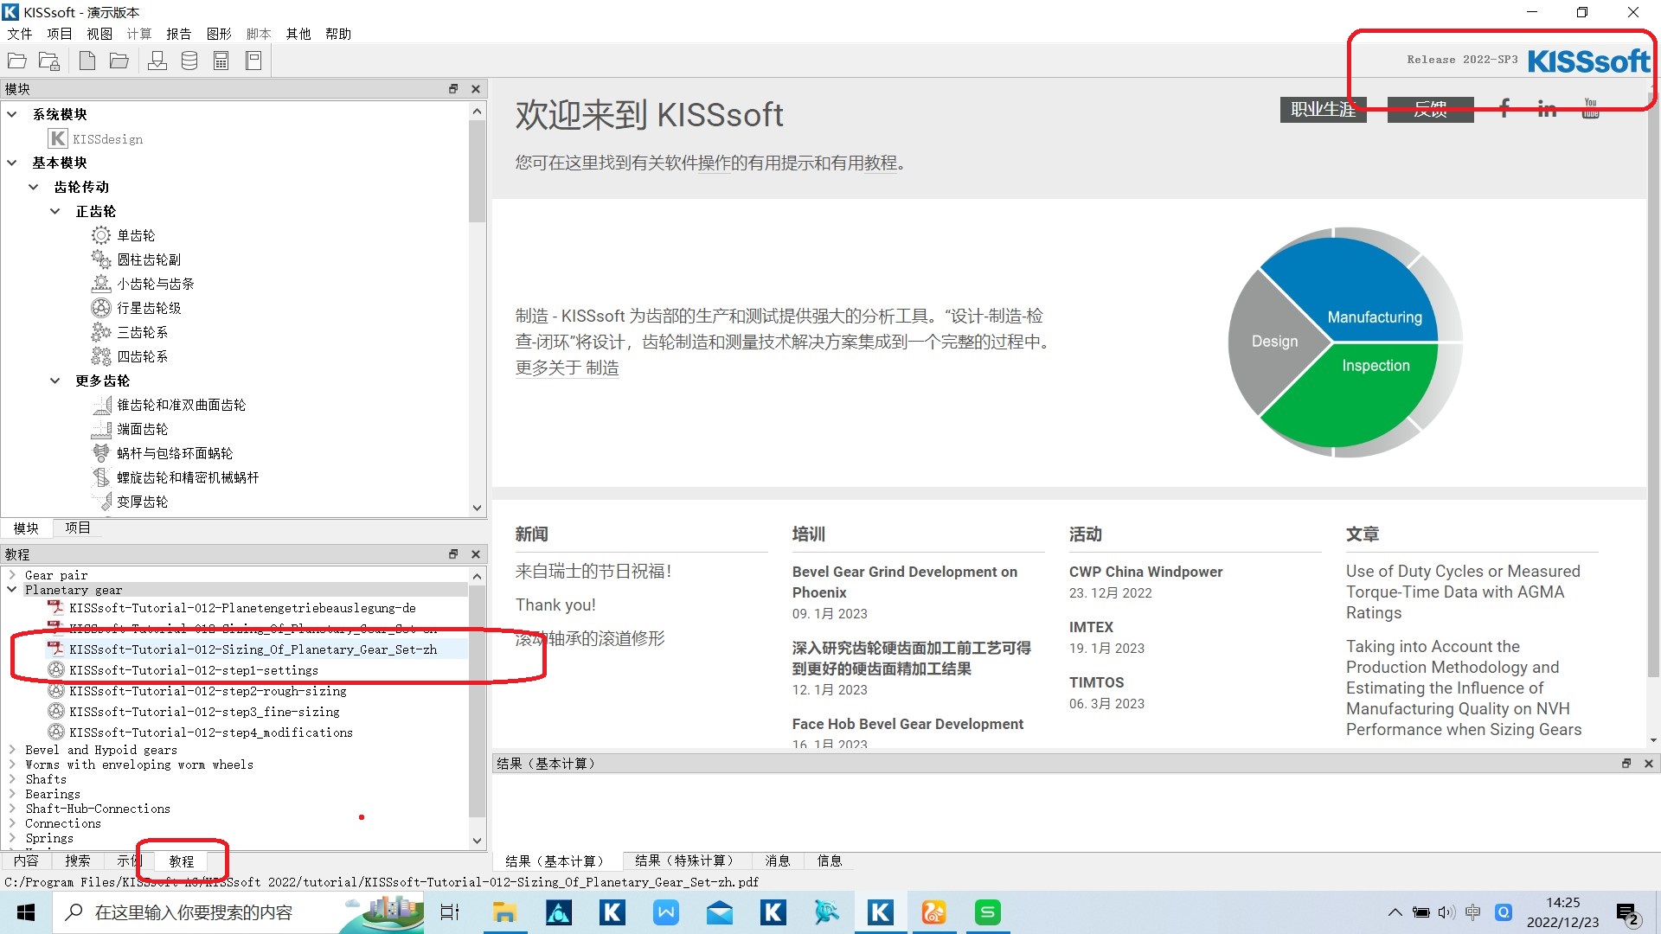Switch to the 项目 tab under modules
Image resolution: width=1661 pixels, height=934 pixels.
point(78,528)
